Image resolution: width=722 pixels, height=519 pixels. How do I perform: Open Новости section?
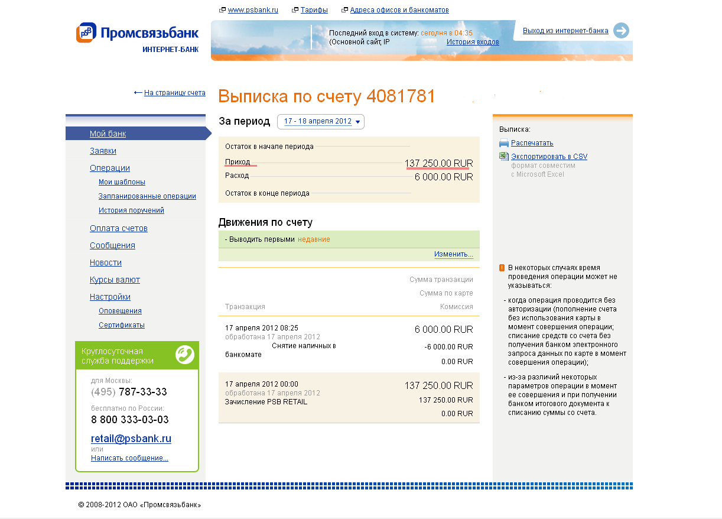tap(106, 262)
